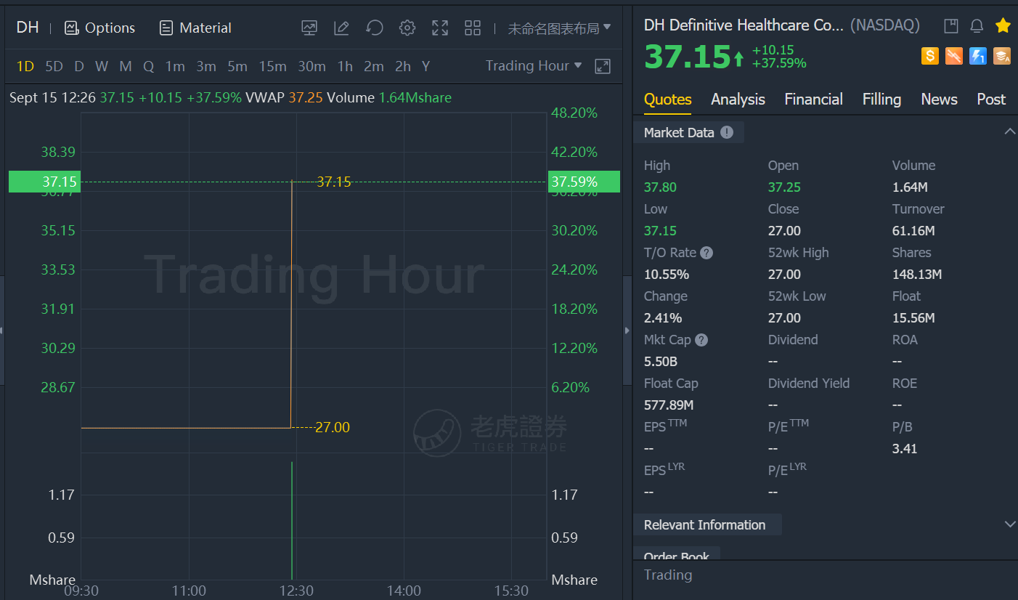Viewport: 1018px width, 600px height.
Task: Select the 30m interval
Action: 311,66
